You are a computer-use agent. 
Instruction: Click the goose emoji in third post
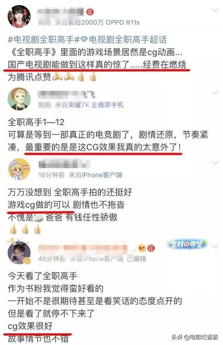pos(39,217)
